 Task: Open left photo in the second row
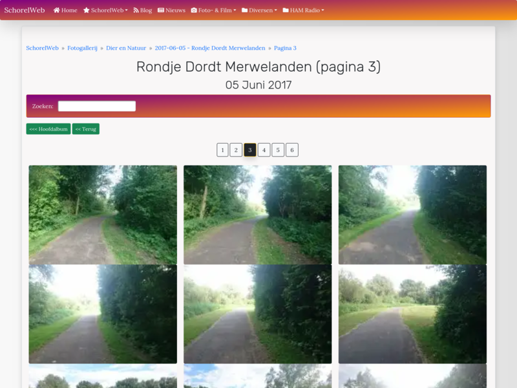103,314
